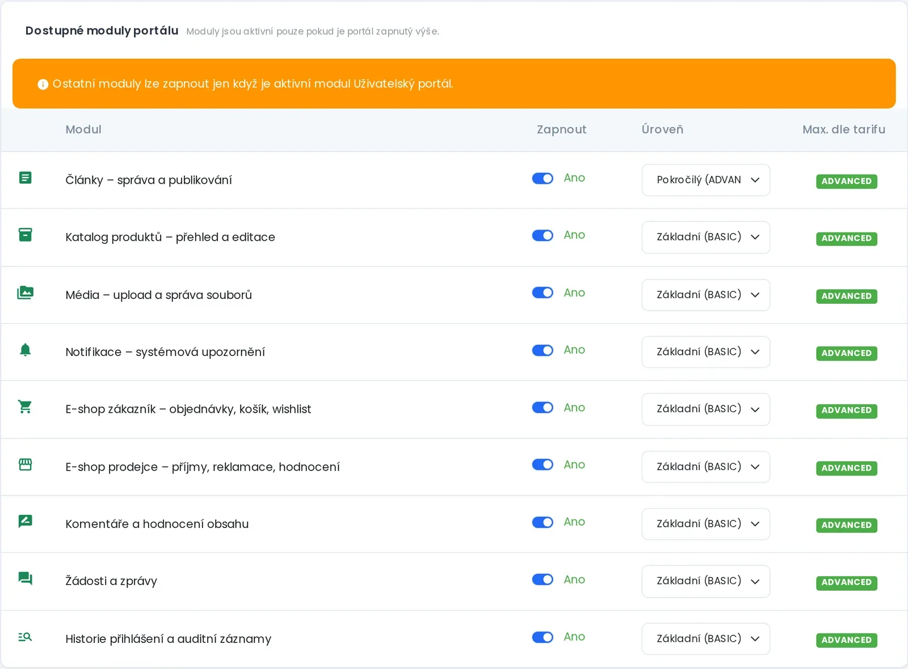Click the shopping cart icon for E-shop zákazník
This screenshot has height=669, width=908.
point(25,407)
